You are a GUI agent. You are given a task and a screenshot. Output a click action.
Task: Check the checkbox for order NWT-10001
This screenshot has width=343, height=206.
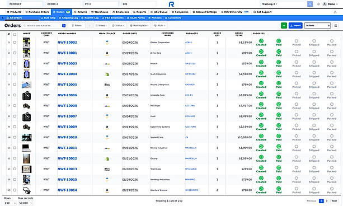[x=15, y=53]
